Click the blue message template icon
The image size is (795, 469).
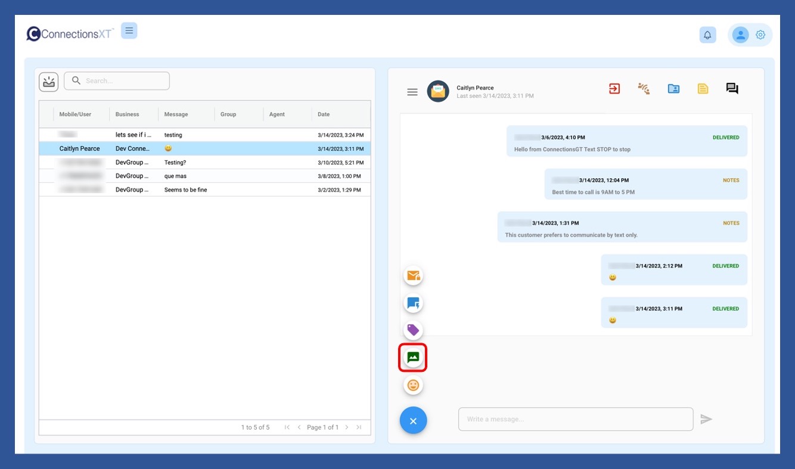pyautogui.click(x=413, y=303)
